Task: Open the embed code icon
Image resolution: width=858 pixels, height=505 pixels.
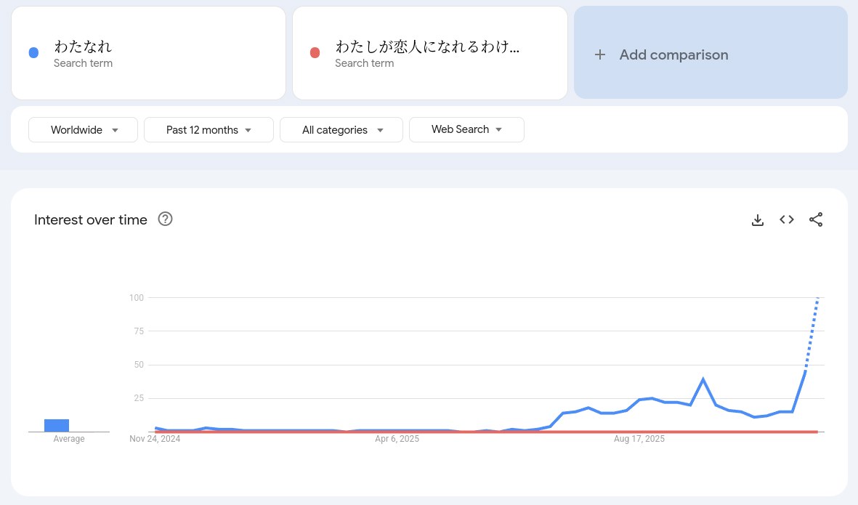Action: click(x=787, y=219)
